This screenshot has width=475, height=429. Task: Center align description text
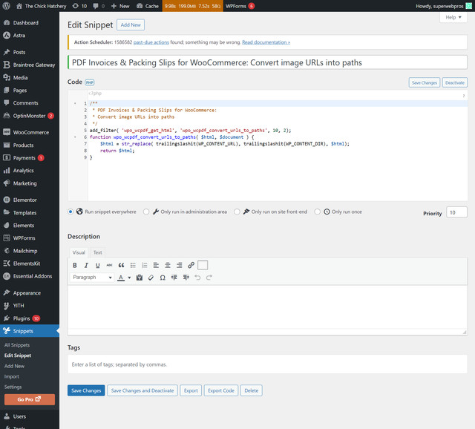click(168, 266)
